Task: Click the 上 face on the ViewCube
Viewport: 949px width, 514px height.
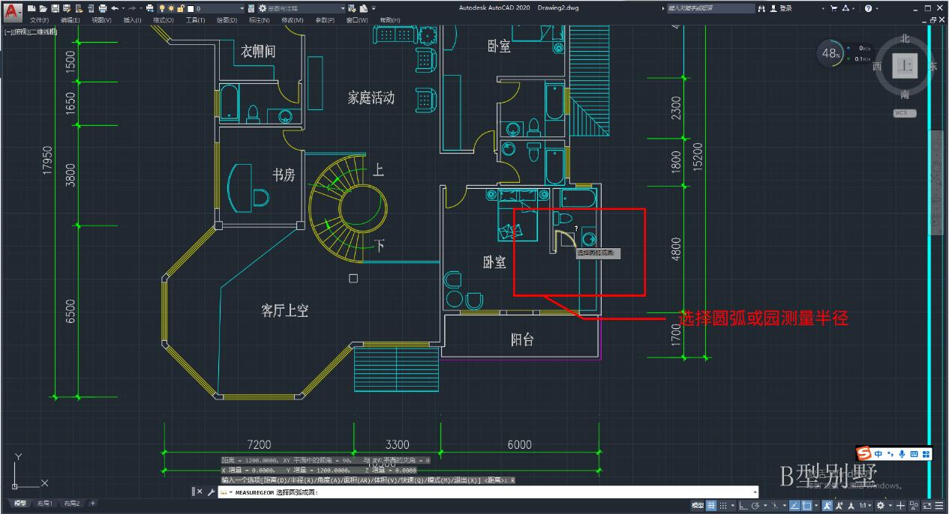Action: (905, 66)
